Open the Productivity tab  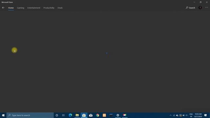pyautogui.click(x=49, y=8)
